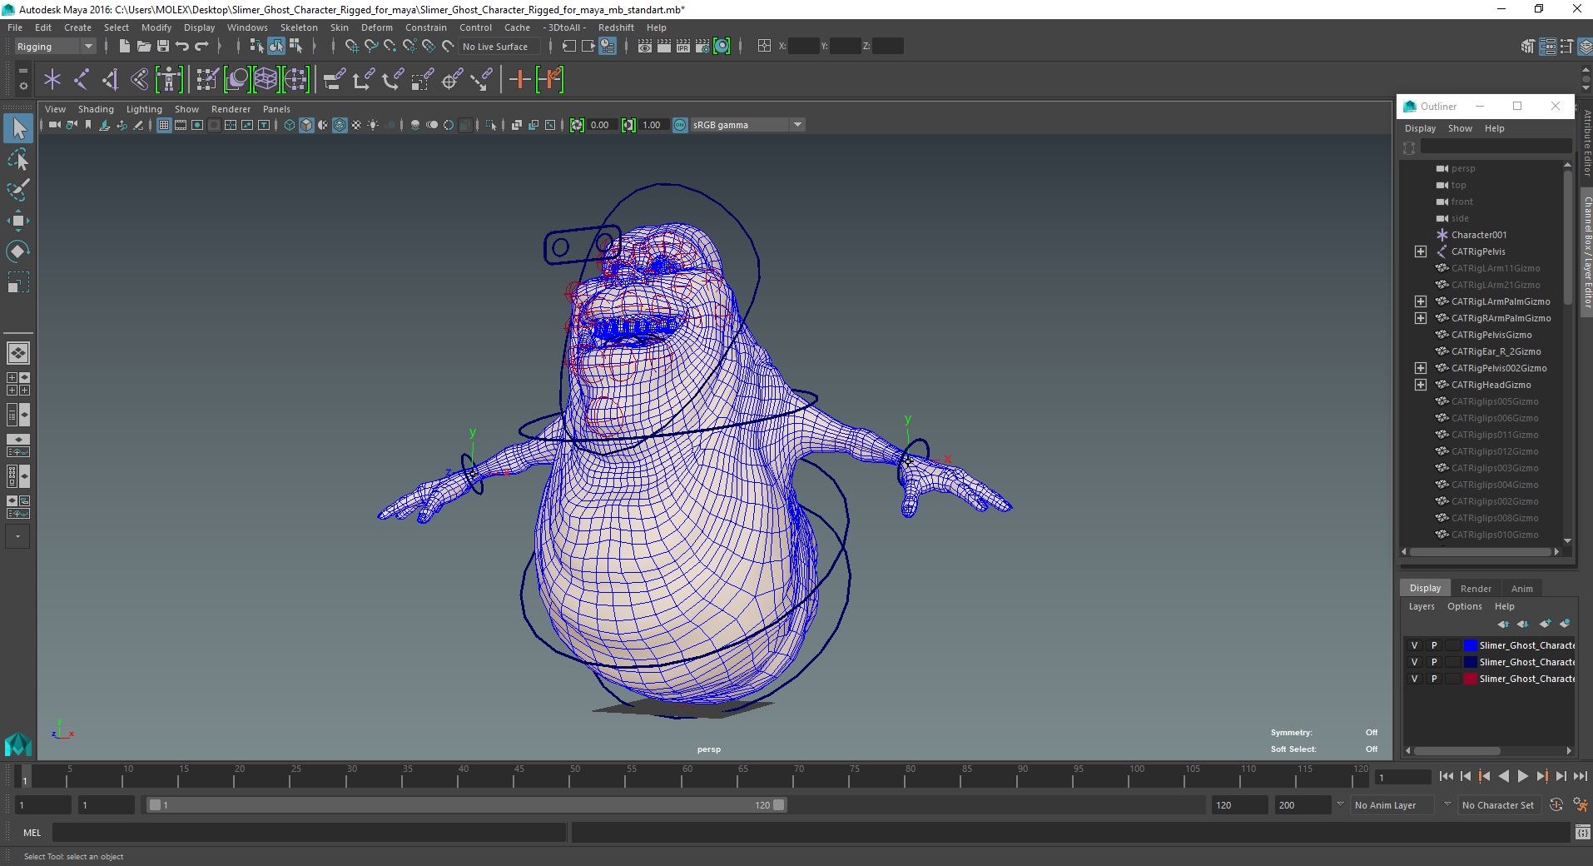This screenshot has height=866, width=1593.
Task: Open the Outliner Display menu
Action: (1420, 128)
